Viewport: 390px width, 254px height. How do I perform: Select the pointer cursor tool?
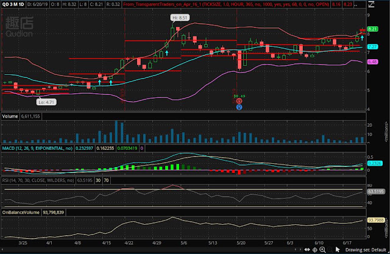tap(337, 250)
